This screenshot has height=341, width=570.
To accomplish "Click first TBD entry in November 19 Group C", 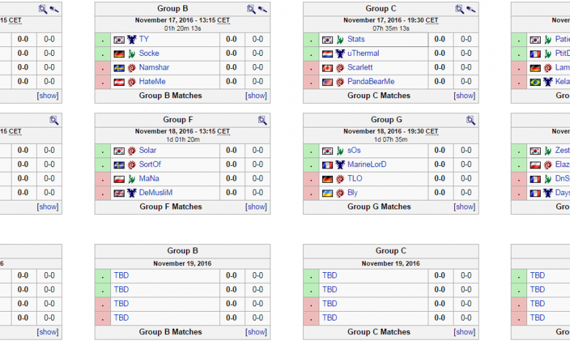I will (x=330, y=276).
